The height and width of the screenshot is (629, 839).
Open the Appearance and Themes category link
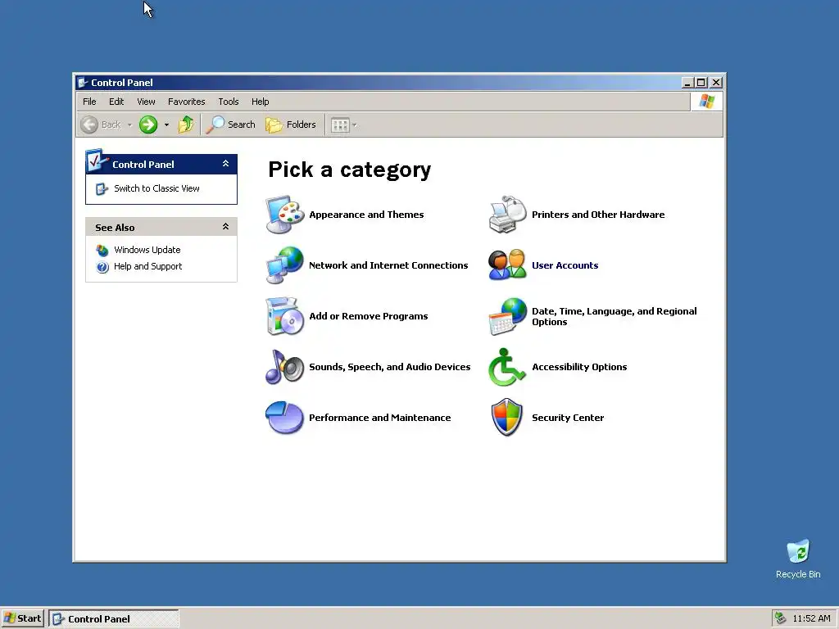(x=366, y=215)
